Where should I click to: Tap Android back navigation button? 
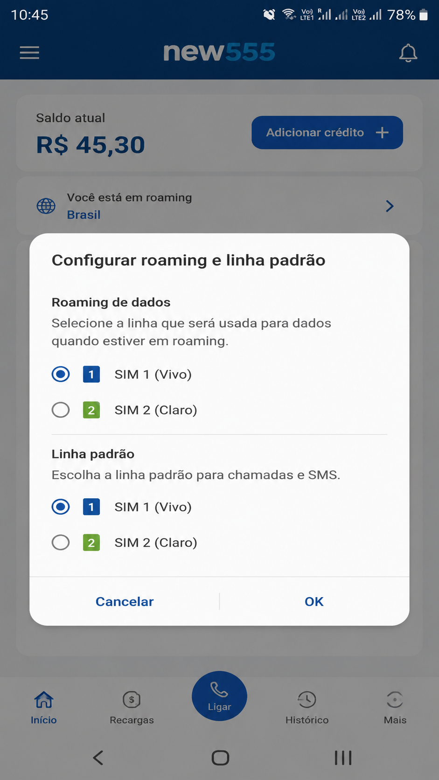98,758
